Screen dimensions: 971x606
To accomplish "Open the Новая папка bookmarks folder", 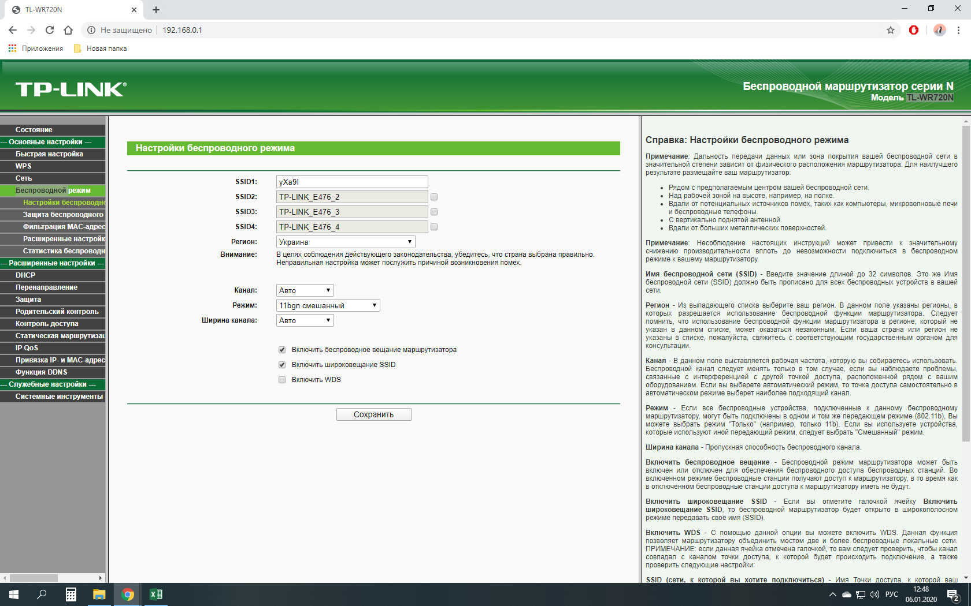I will 101,48.
